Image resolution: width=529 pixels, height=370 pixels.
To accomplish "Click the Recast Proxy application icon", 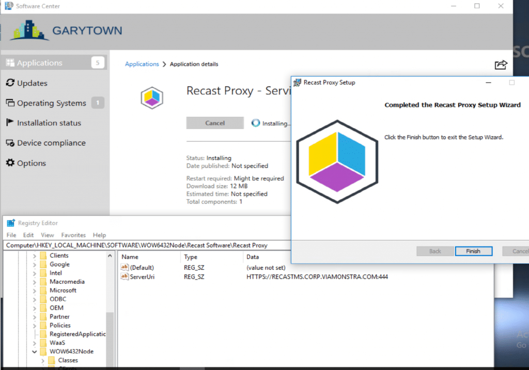I will (x=152, y=97).
